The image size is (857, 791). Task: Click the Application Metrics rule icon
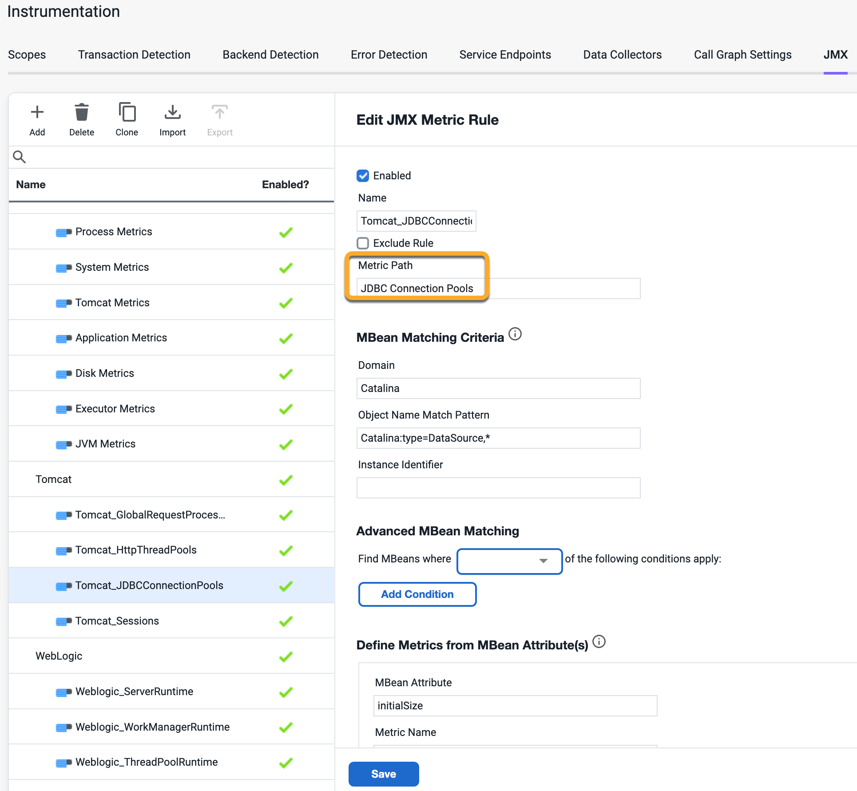63,338
